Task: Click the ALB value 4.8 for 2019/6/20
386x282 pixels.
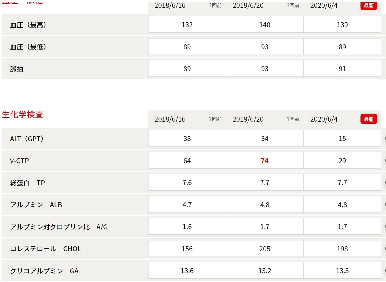Action: [x=265, y=205]
